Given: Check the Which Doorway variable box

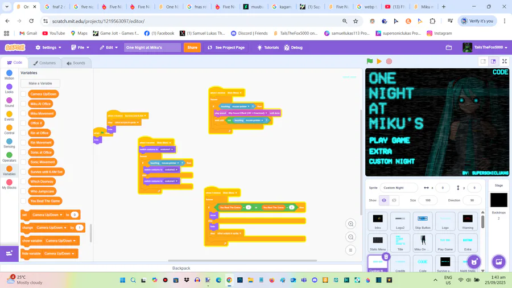Looking at the screenshot, I should tap(23, 182).
